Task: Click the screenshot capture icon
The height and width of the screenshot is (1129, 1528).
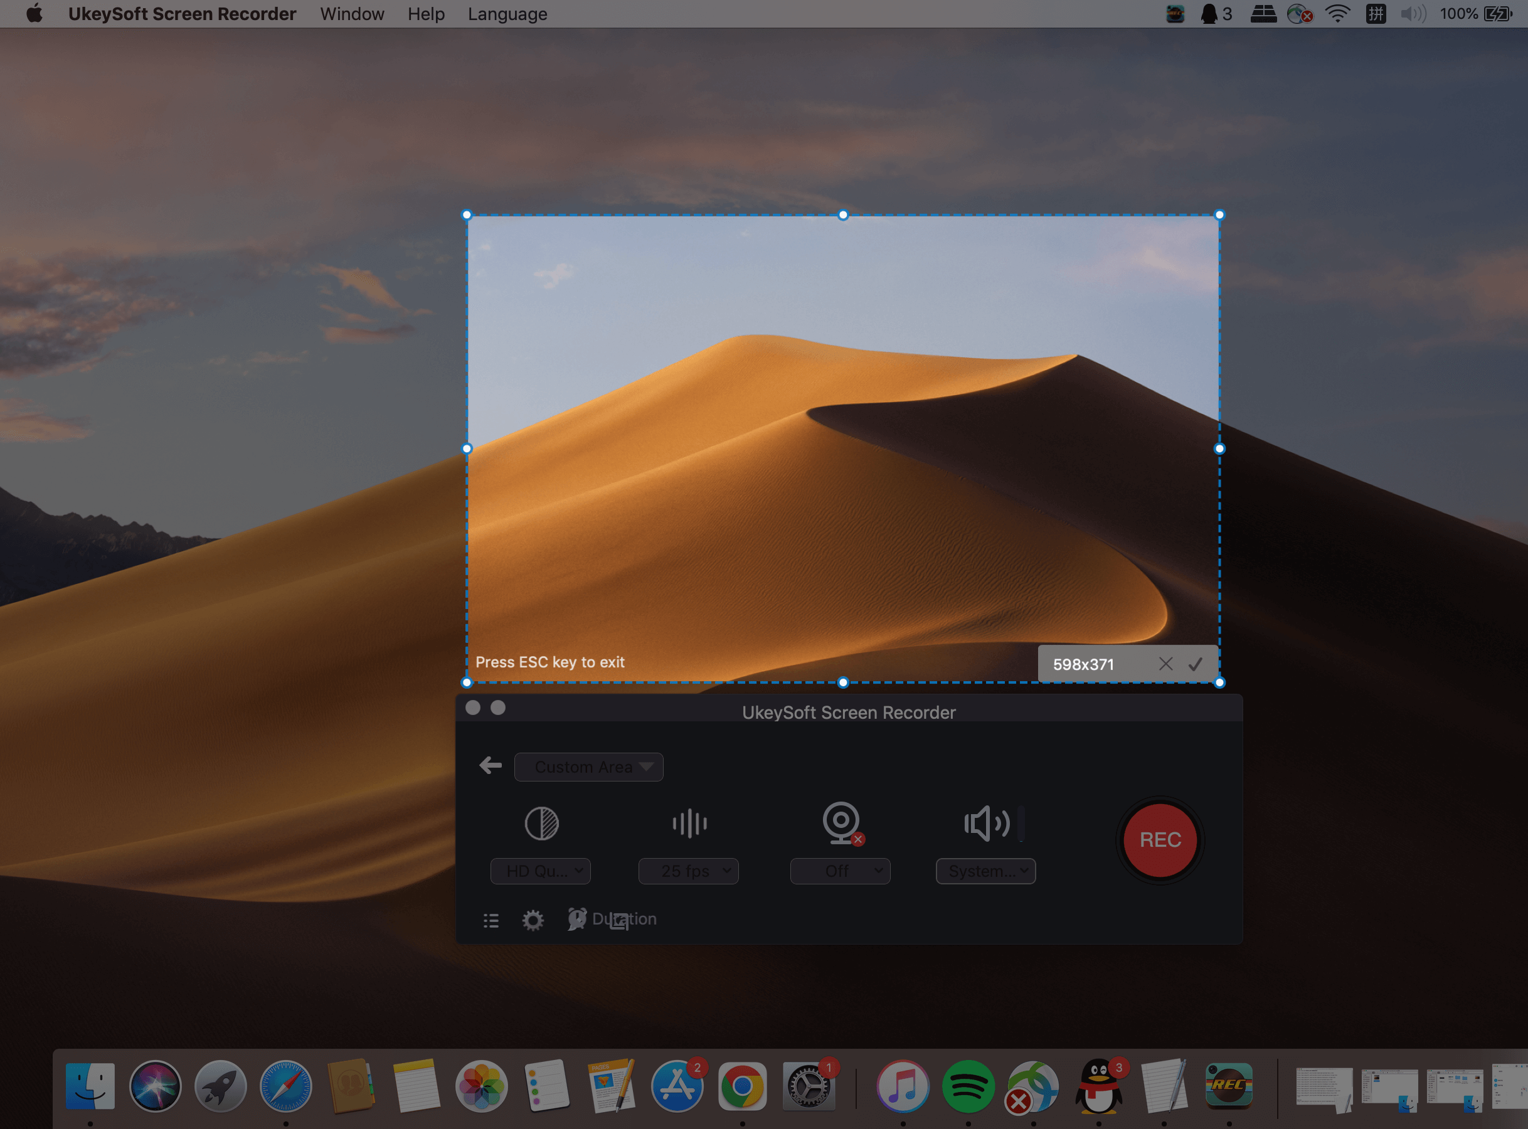Action: [619, 921]
